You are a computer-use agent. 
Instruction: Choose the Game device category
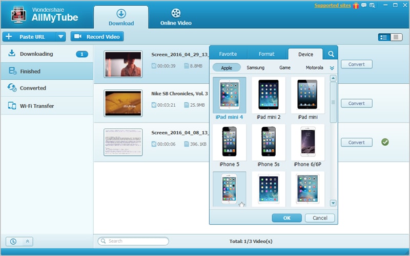click(x=285, y=67)
